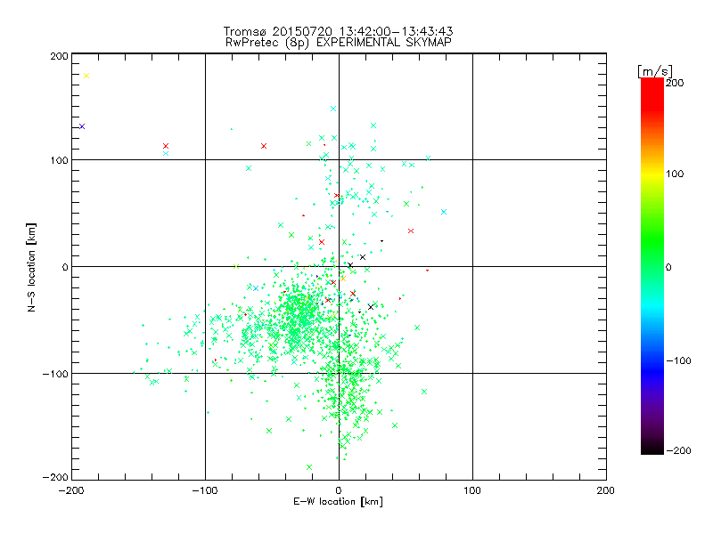
Task: Select the rightmost red X marker
Action: point(411,231)
